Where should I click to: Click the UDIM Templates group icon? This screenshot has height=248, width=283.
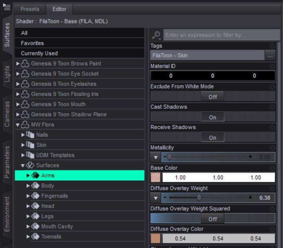click(30, 155)
